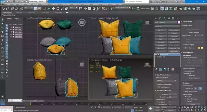Open the Create Selection Set dropdown

(123, 8)
